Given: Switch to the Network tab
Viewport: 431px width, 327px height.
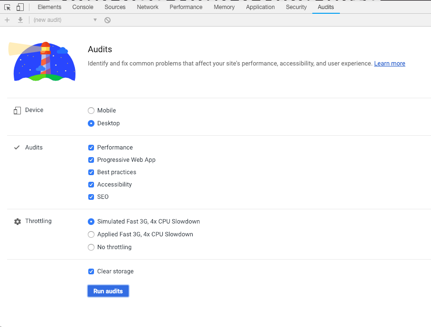Looking at the screenshot, I should pos(148,7).
